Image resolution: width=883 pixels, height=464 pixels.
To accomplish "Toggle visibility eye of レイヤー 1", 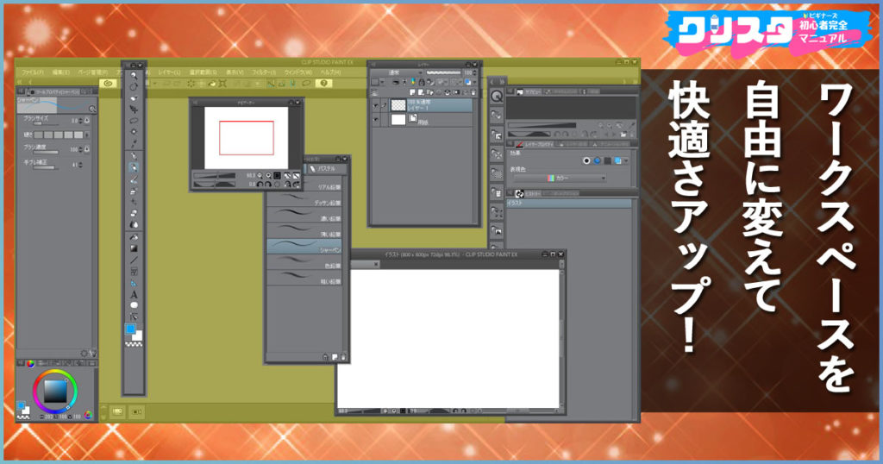I will click(x=376, y=105).
